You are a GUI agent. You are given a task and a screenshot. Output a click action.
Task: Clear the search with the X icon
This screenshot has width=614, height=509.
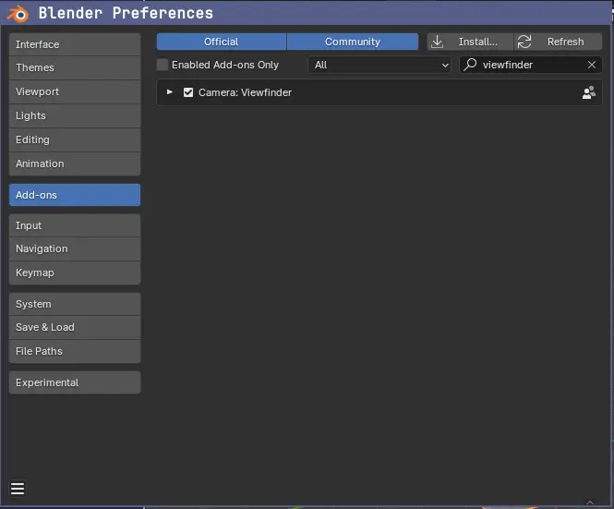tap(592, 65)
